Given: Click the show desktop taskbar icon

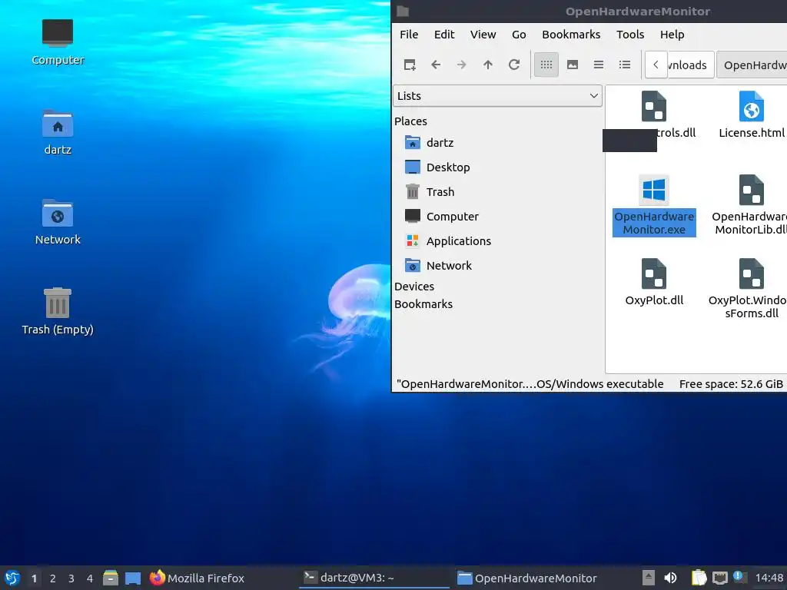Looking at the screenshot, I should tap(133, 578).
